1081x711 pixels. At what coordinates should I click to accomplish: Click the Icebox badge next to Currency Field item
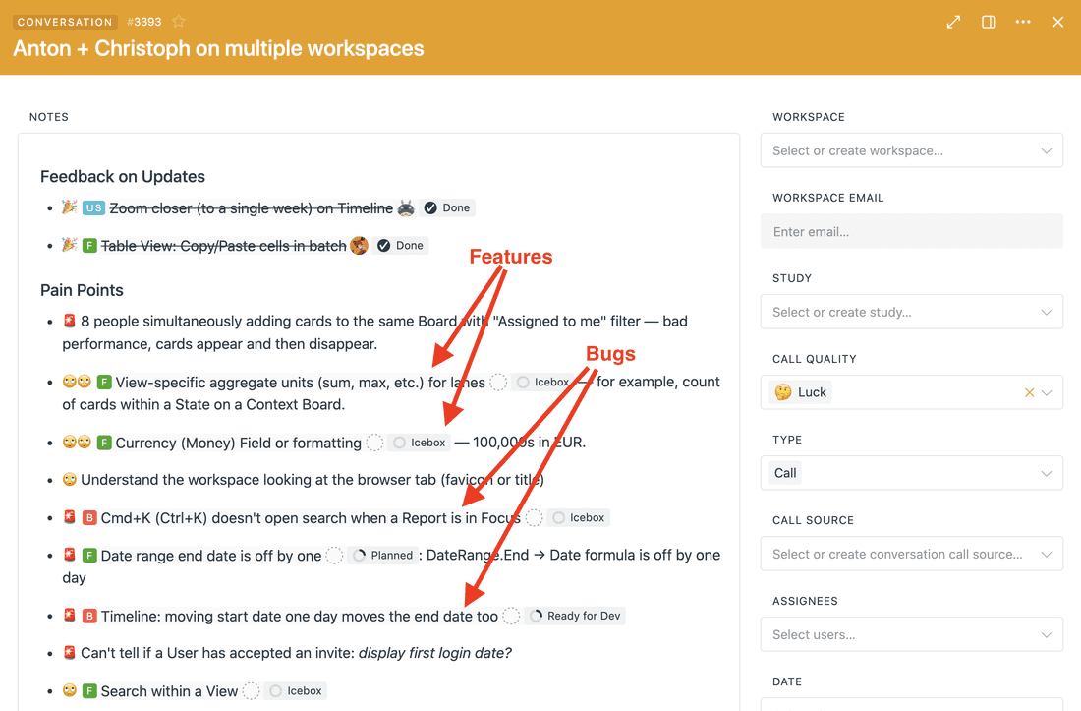point(419,443)
